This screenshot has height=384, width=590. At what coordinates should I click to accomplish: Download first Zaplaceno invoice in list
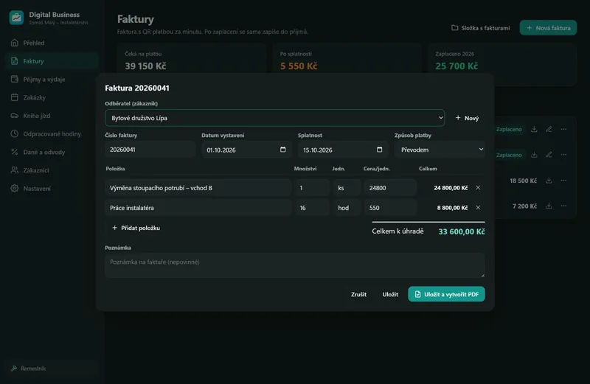534,129
